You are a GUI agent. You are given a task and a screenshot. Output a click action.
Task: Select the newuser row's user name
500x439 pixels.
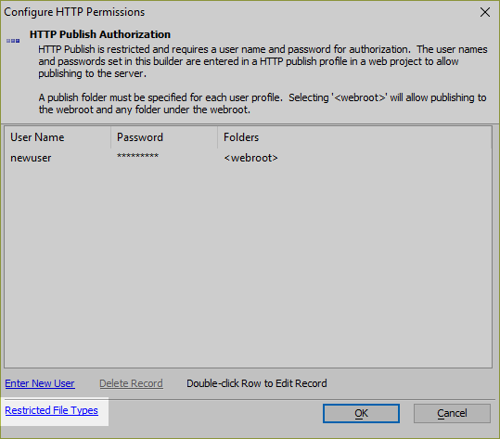tap(31, 158)
